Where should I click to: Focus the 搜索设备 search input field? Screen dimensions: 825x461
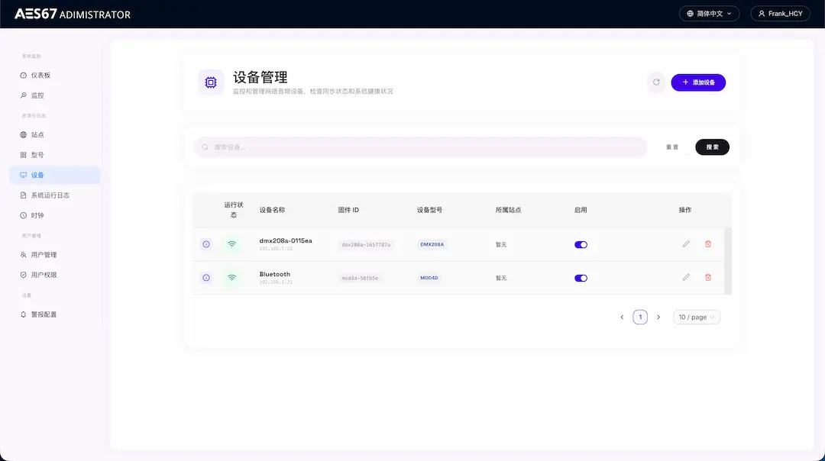tap(421, 147)
